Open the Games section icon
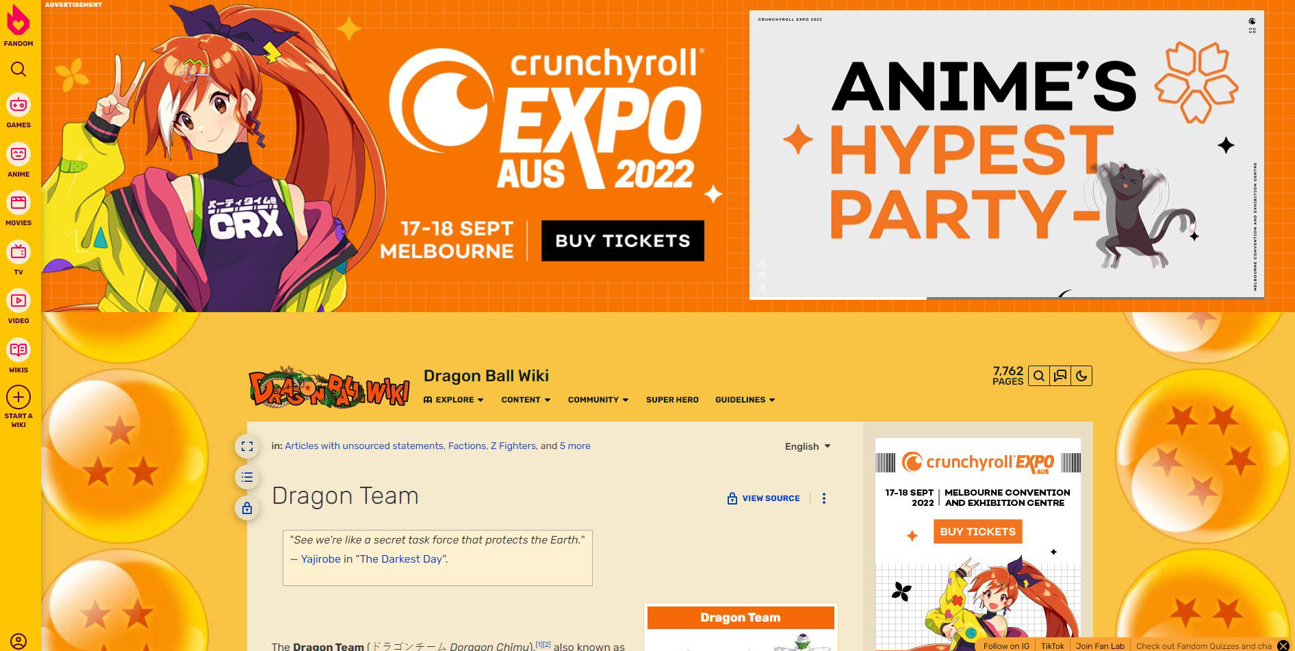This screenshot has height=651, width=1295. pos(18,105)
